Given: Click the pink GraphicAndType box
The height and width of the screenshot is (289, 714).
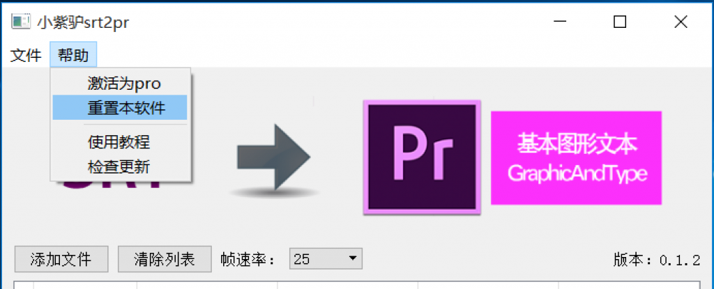Looking at the screenshot, I should 576,158.
